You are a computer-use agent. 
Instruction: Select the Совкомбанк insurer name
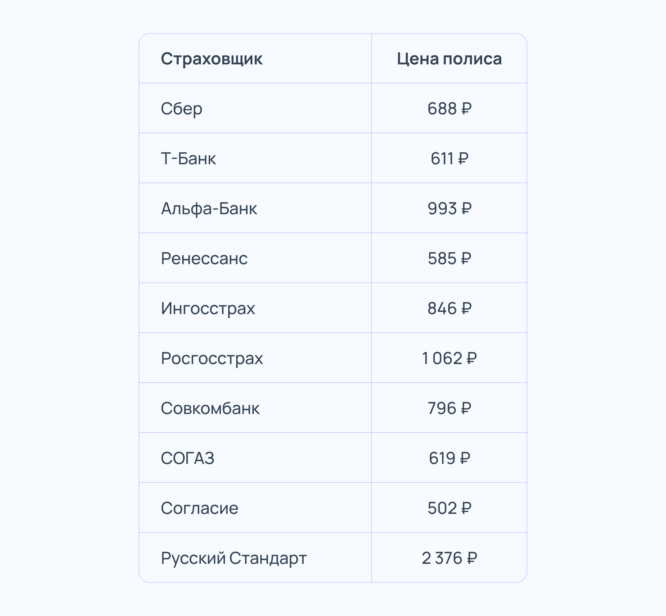point(210,408)
